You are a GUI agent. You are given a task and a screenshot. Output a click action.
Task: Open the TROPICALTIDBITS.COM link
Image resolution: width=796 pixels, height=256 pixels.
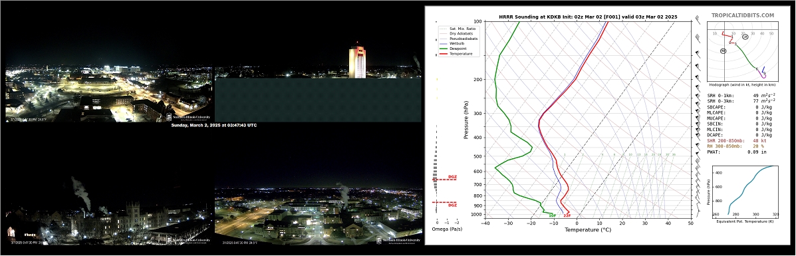point(742,16)
